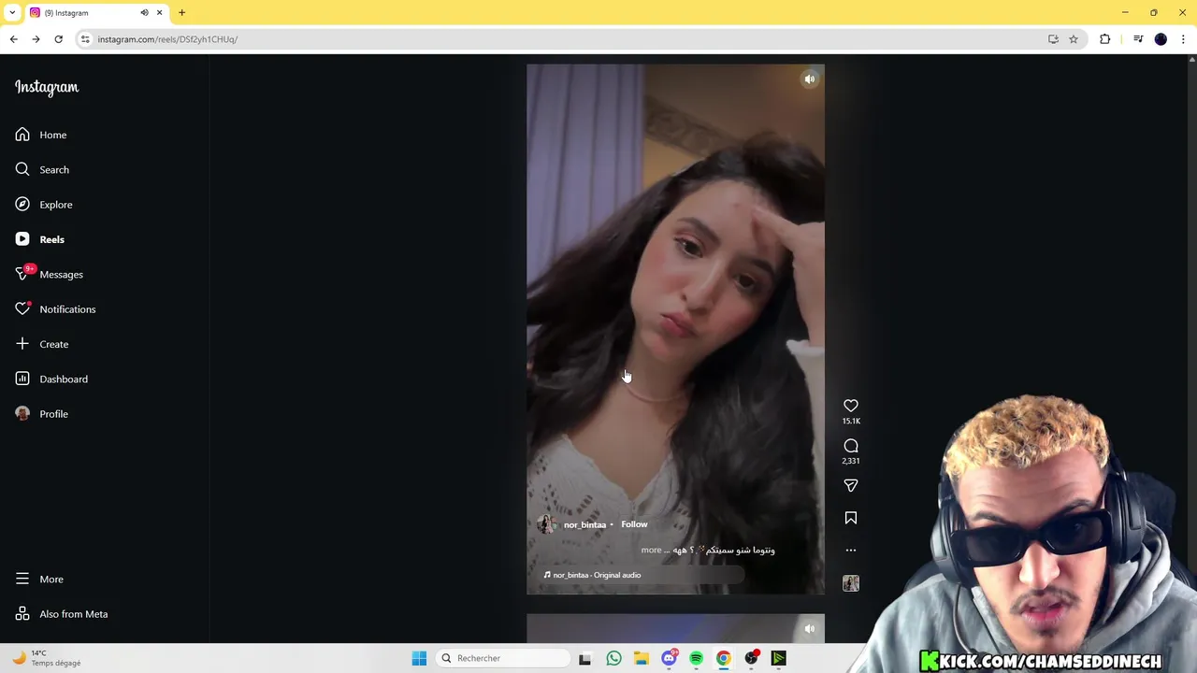Open the weather widget showing 14°C
This screenshot has width=1197, height=673.
point(47,658)
